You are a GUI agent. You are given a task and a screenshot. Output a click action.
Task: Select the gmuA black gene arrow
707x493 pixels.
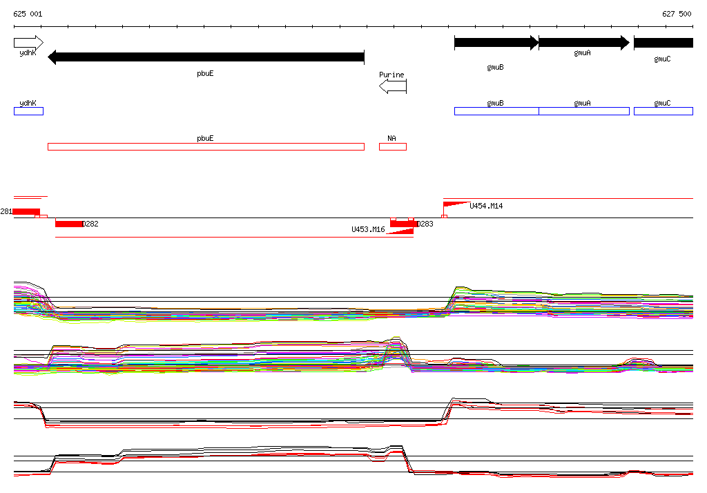(584, 43)
